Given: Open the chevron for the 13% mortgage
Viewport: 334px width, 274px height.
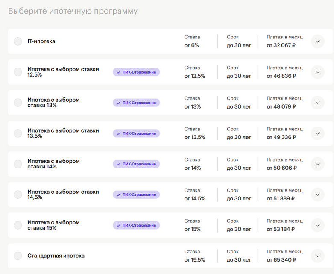Looking at the screenshot, I should [317, 103].
